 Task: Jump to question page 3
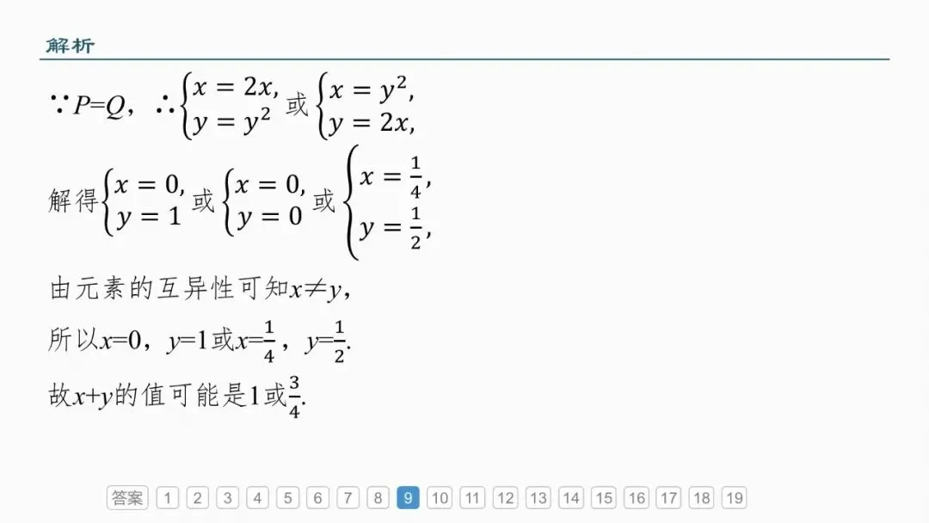click(227, 497)
